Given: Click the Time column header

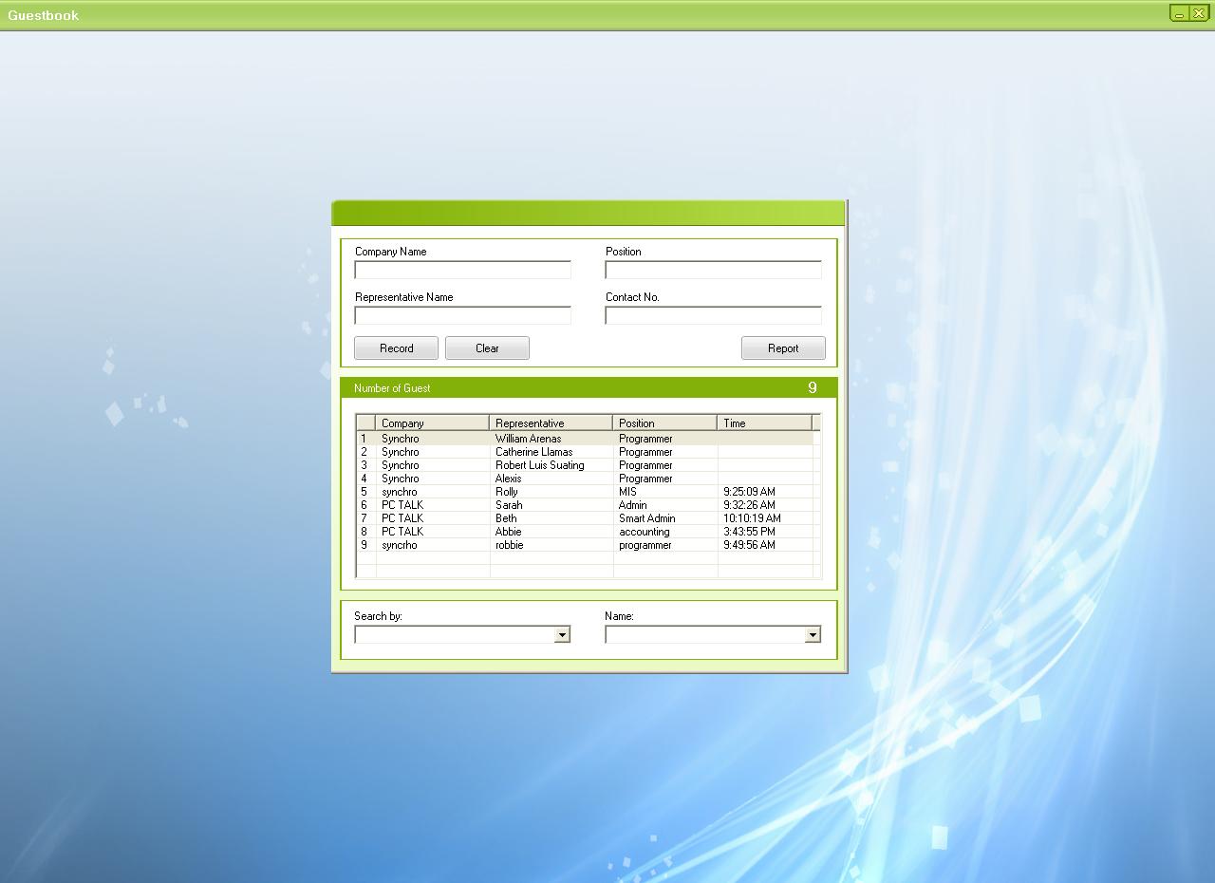Looking at the screenshot, I should [764, 423].
